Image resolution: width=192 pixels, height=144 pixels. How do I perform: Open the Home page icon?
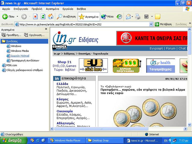click(x=51, y=17)
